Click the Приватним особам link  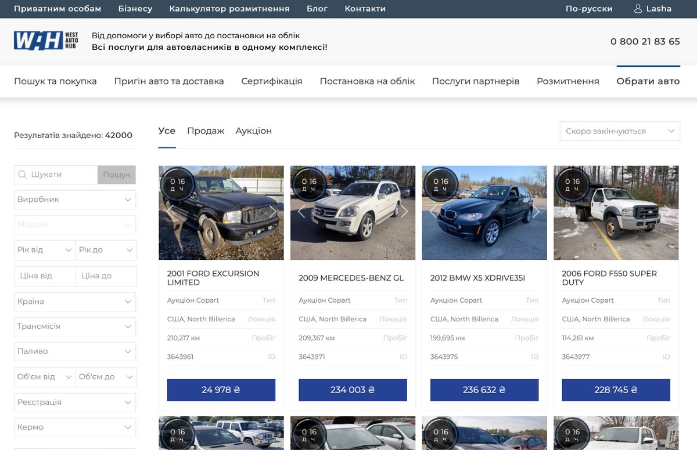pos(58,9)
